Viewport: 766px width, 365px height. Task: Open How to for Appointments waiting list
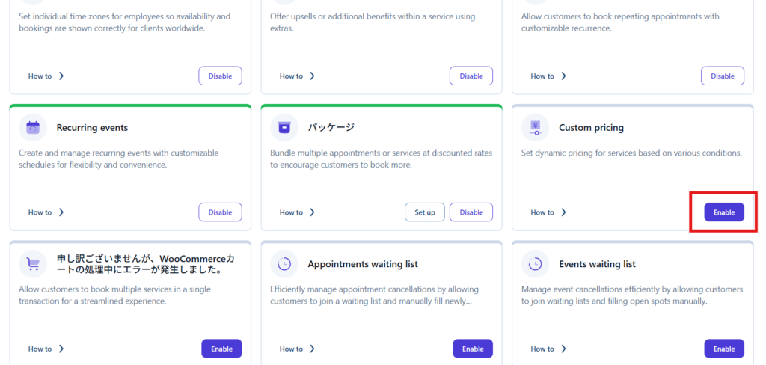[297, 349]
